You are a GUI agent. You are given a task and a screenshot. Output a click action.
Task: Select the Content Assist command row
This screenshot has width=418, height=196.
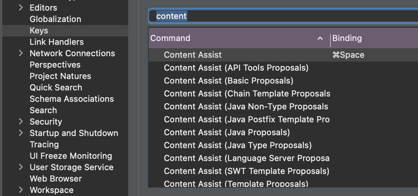click(193, 55)
